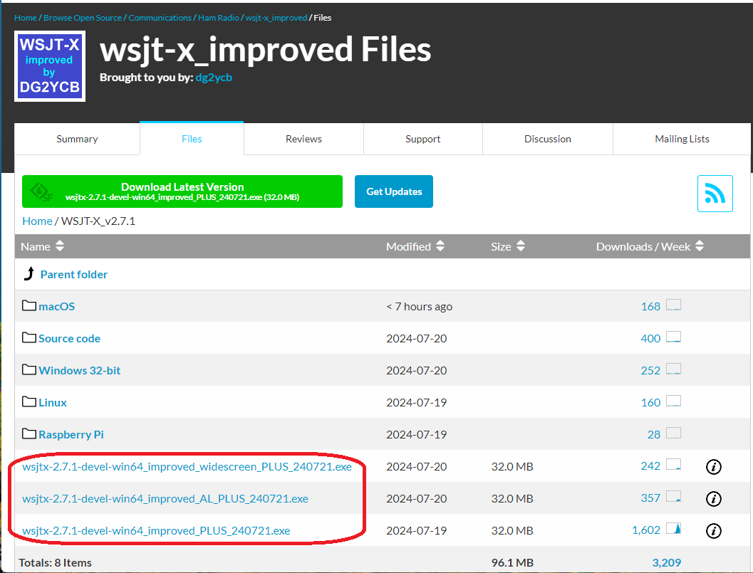Open downloads chart for Source code folder

pos(673,337)
